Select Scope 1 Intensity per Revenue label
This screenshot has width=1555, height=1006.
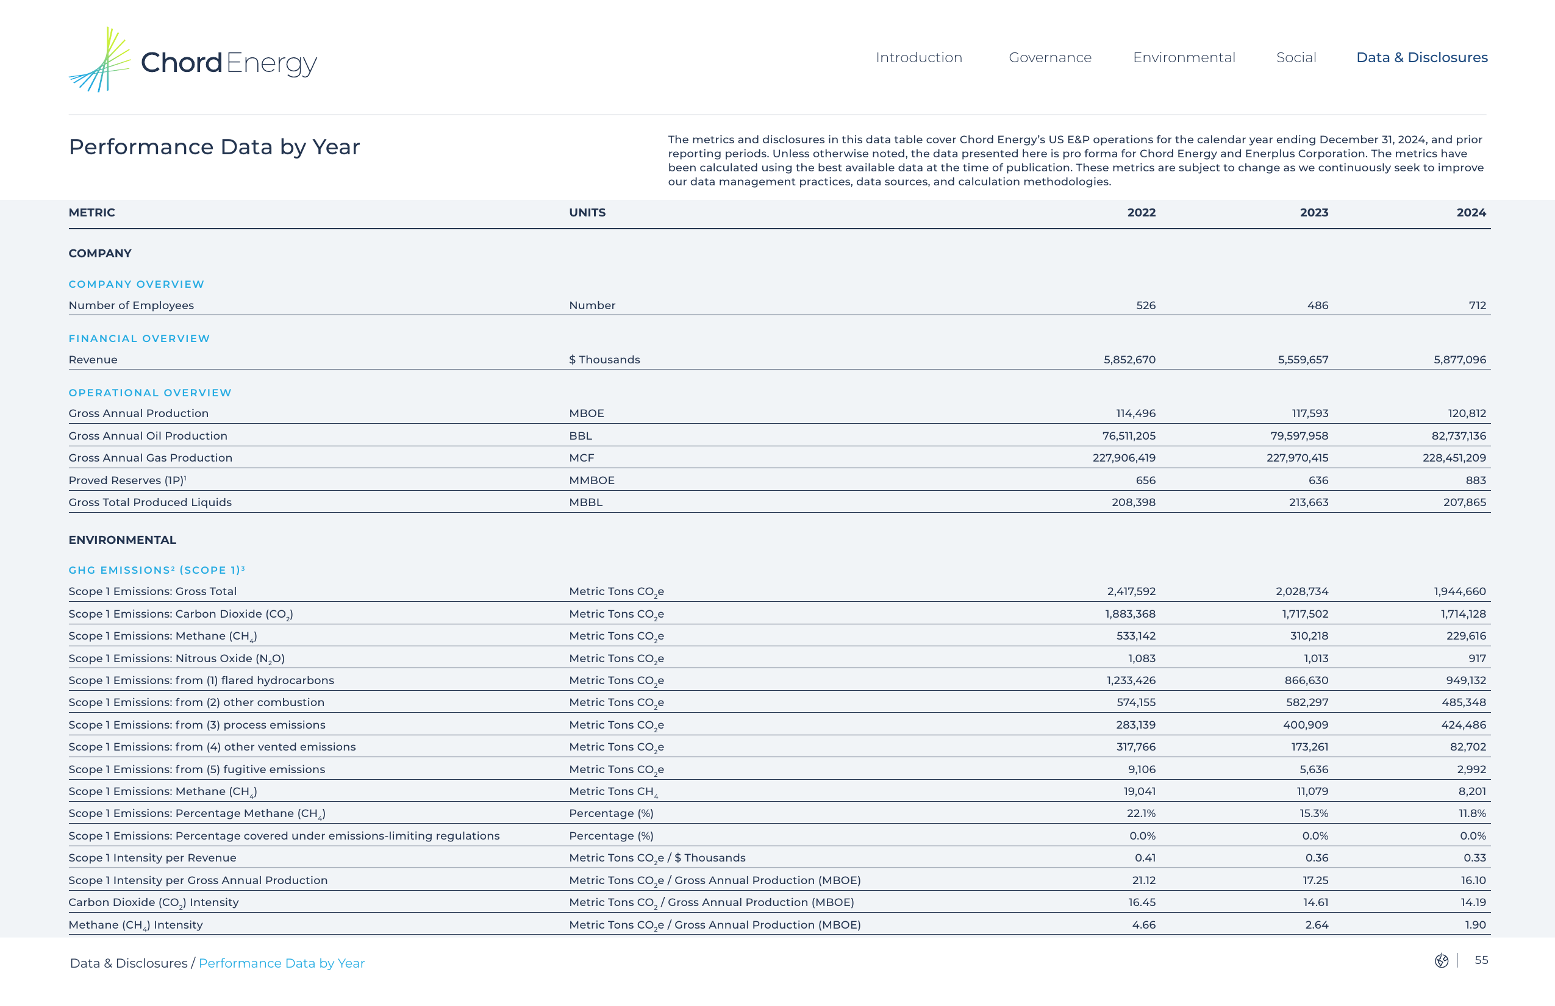click(x=152, y=858)
